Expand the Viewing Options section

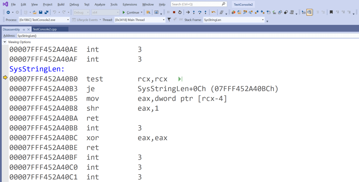(5, 42)
